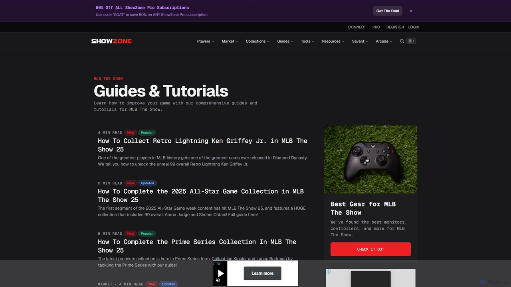Click the New tag on Griffey guide

(131, 133)
